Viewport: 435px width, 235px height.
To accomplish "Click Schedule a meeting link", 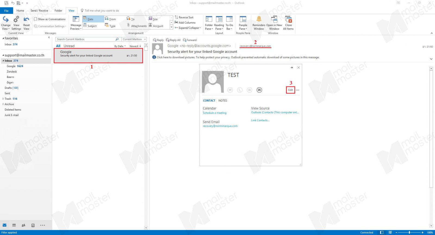I will tap(215, 113).
